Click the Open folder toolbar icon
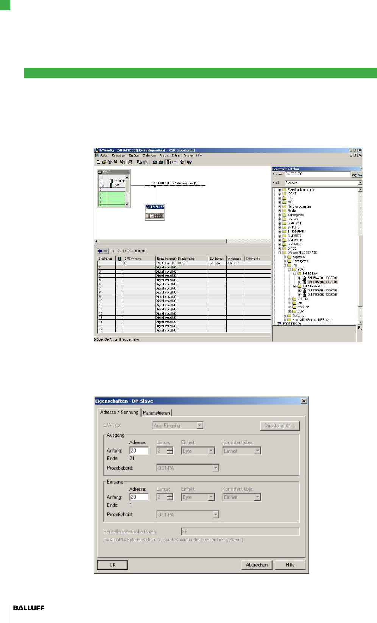 (104, 162)
